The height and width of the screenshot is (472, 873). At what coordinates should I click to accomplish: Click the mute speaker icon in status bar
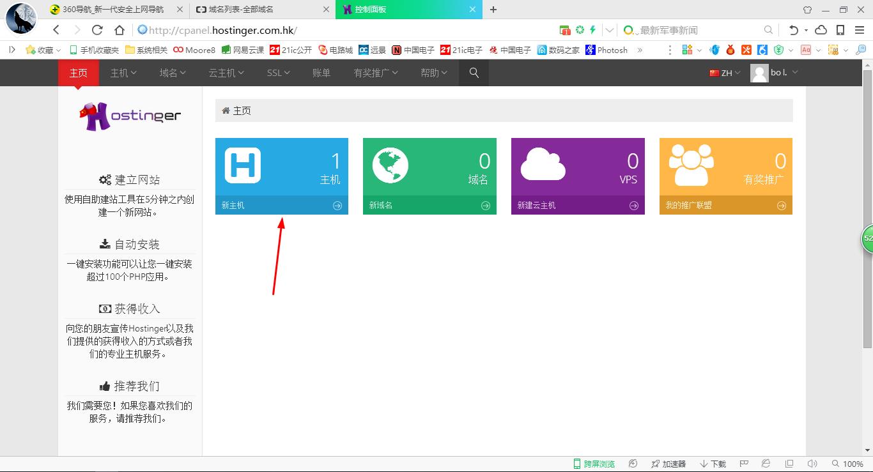[812, 464]
